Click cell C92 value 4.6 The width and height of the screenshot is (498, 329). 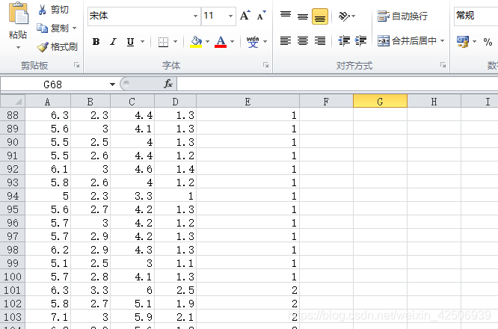tap(132, 169)
